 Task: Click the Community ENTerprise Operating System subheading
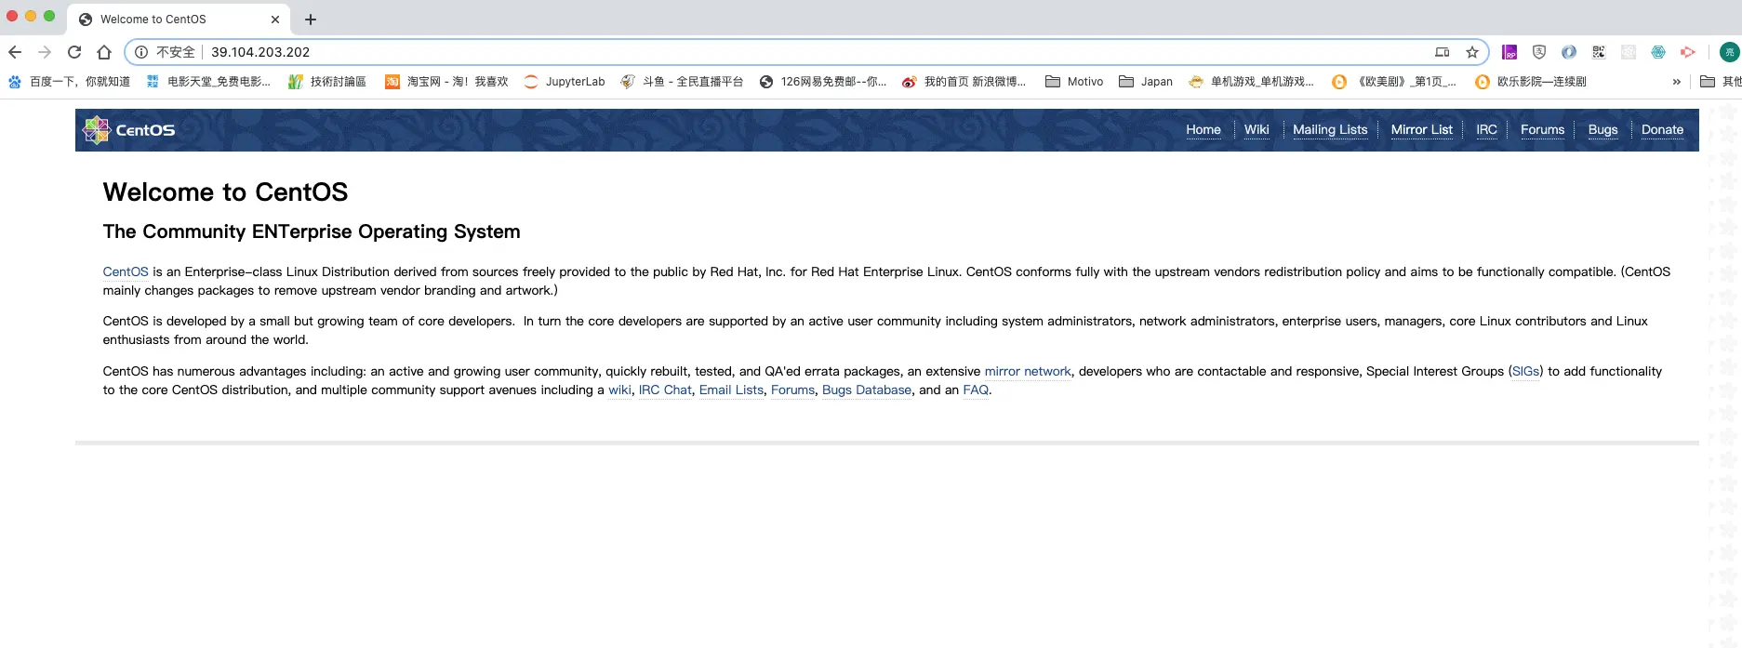tap(312, 231)
